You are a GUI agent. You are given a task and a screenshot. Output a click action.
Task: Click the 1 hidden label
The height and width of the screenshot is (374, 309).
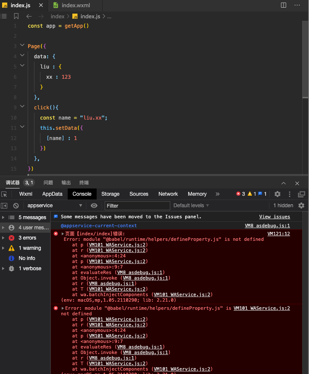[x=283, y=206]
